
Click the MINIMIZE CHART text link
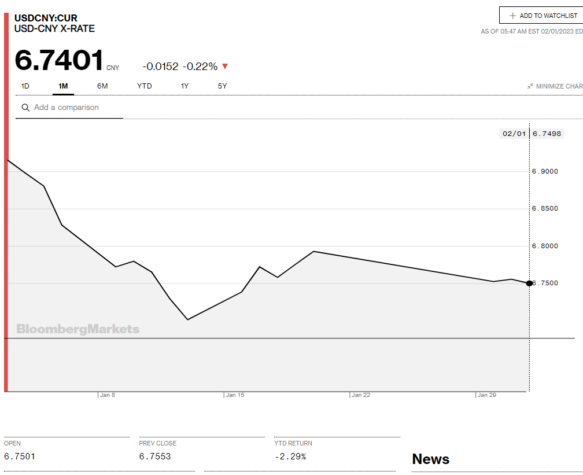coord(559,86)
